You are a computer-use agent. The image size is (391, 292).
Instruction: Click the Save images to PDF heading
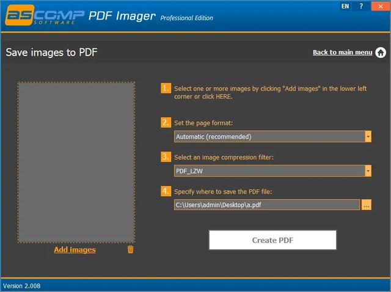tap(51, 53)
